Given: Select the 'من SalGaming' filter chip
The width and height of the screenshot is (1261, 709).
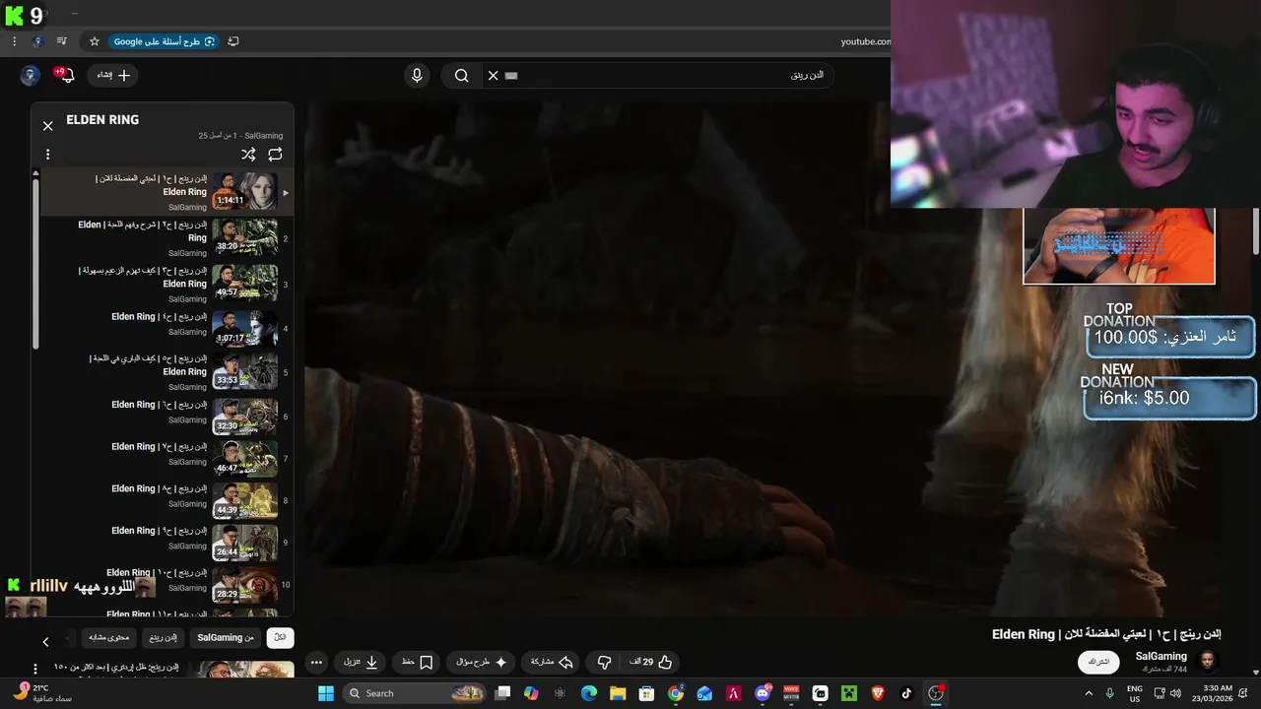Looking at the screenshot, I should (225, 637).
